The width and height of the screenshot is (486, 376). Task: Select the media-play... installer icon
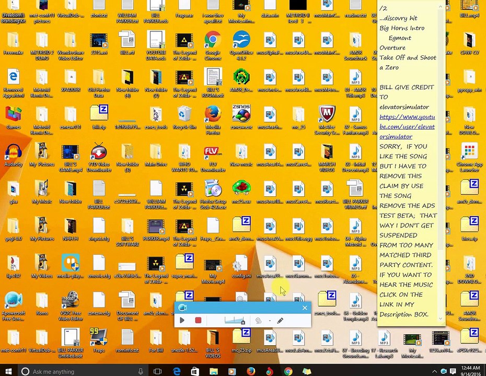tap(71, 266)
